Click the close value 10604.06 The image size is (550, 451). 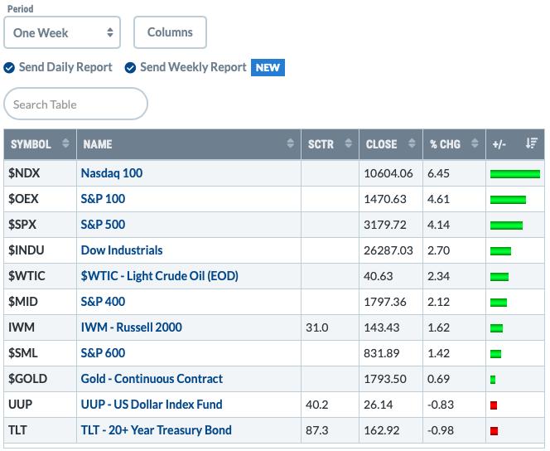(388, 173)
